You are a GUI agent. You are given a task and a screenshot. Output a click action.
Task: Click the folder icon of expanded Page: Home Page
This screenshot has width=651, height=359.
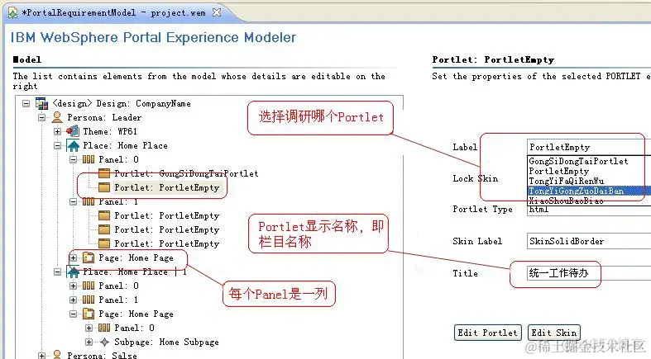[89, 314]
